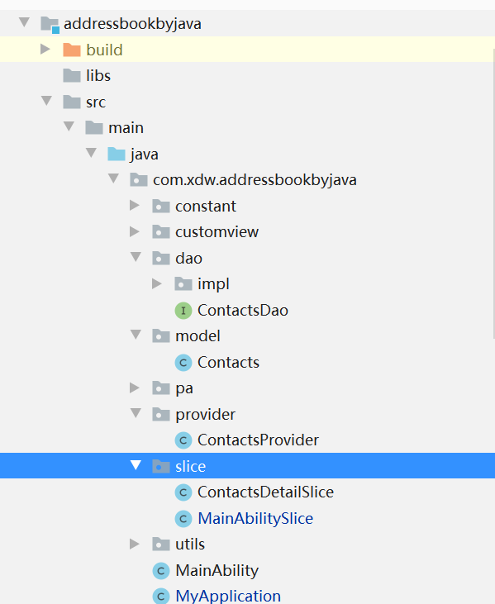Viewport: 495px width, 604px height.
Task: Click the addressbookbyjava module icon
Action: coord(50,24)
